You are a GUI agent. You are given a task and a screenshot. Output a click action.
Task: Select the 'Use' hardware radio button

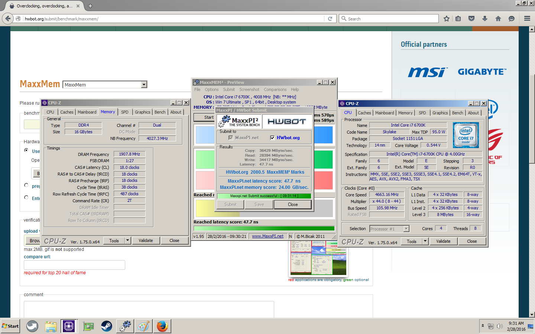[26, 150]
